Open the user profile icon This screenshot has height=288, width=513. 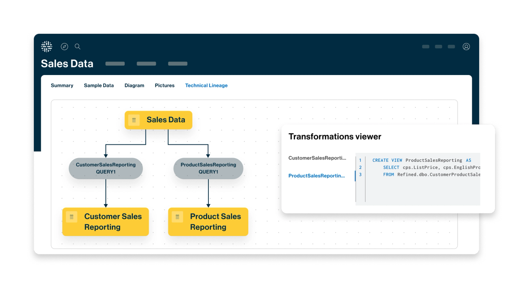click(466, 47)
